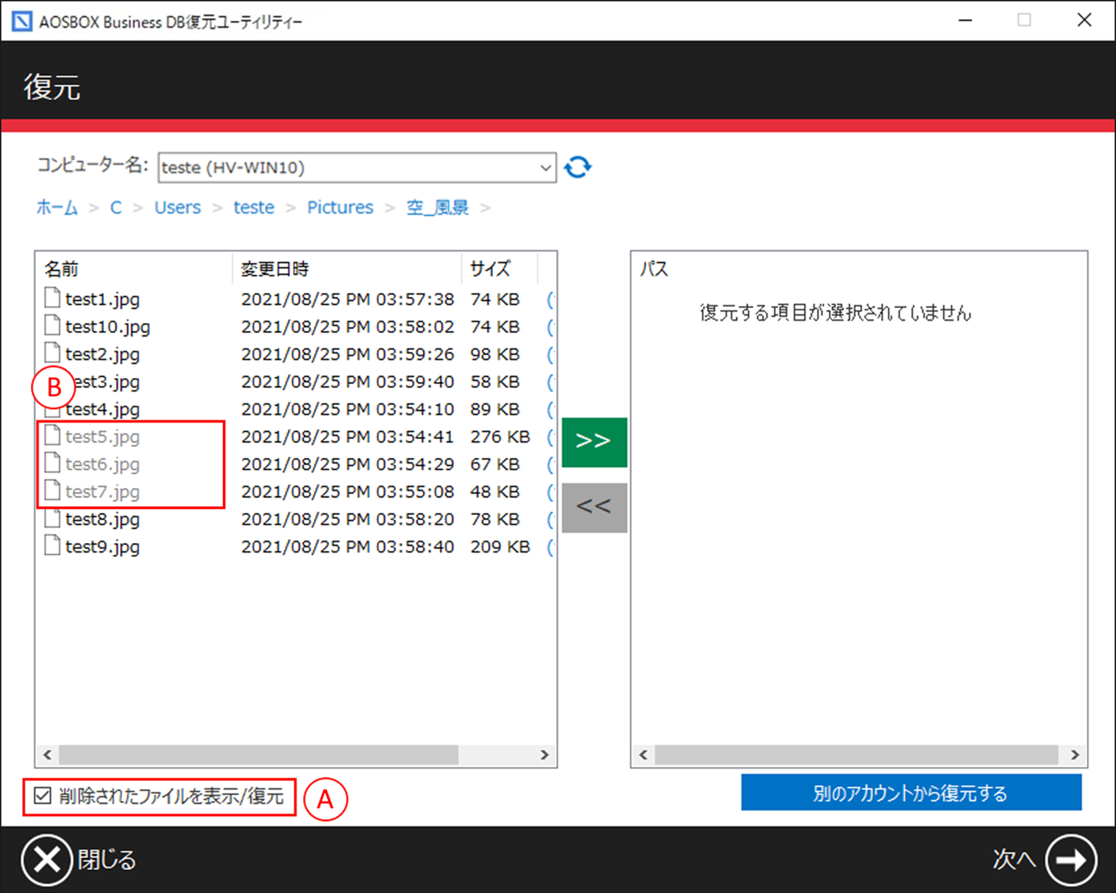This screenshot has height=893, width=1116.
Task: Select the file icon of test8.jpg
Action: [x=52, y=518]
